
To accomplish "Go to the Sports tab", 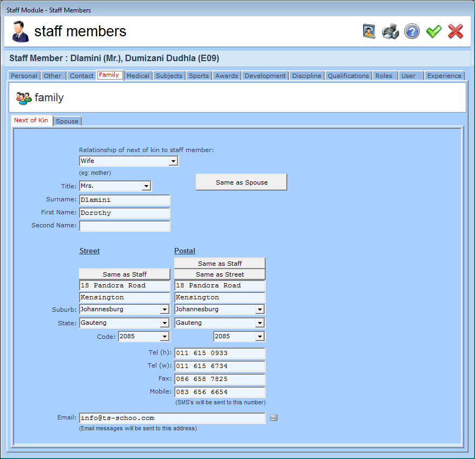I will point(199,76).
